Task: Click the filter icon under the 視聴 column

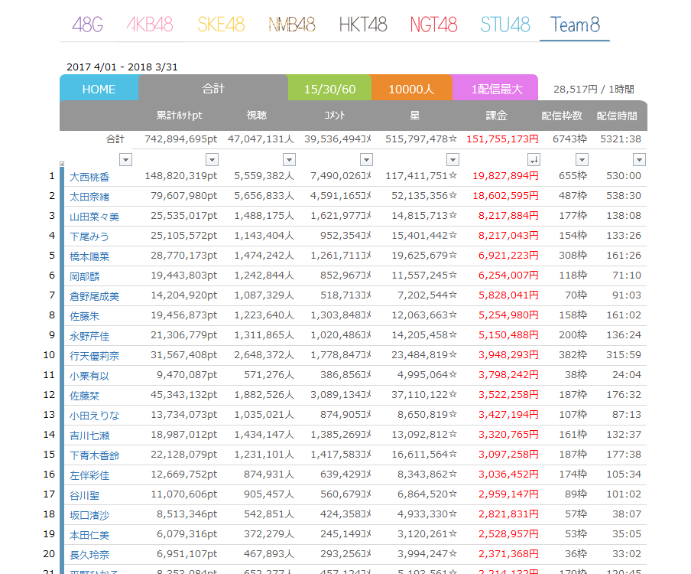Action: 289,159
